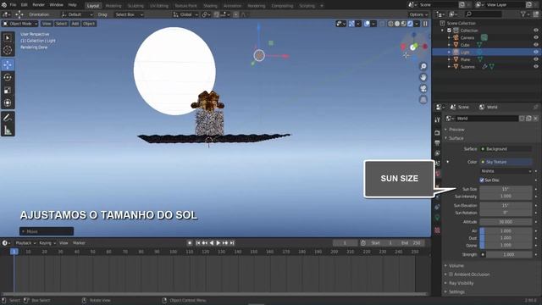
Task: Switch to the Sculpting workspace tab
Action: [135, 6]
